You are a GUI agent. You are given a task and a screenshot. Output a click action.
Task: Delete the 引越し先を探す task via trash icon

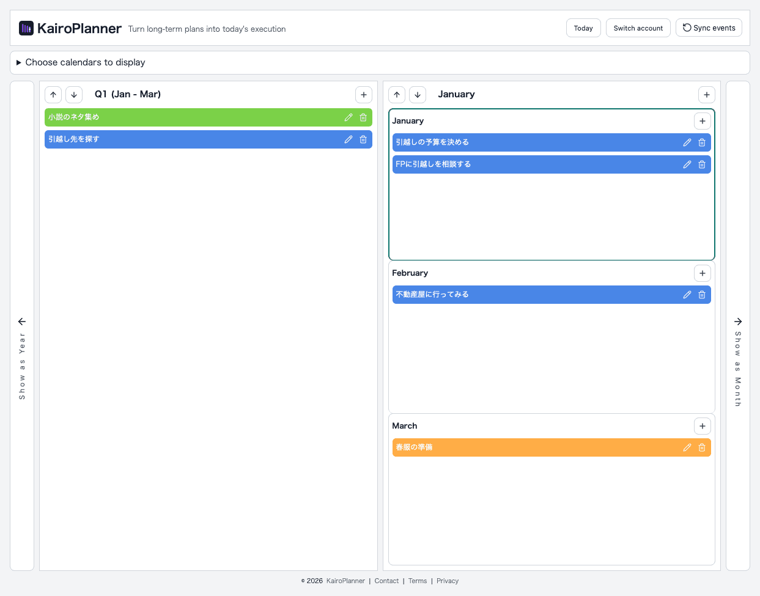[363, 139]
